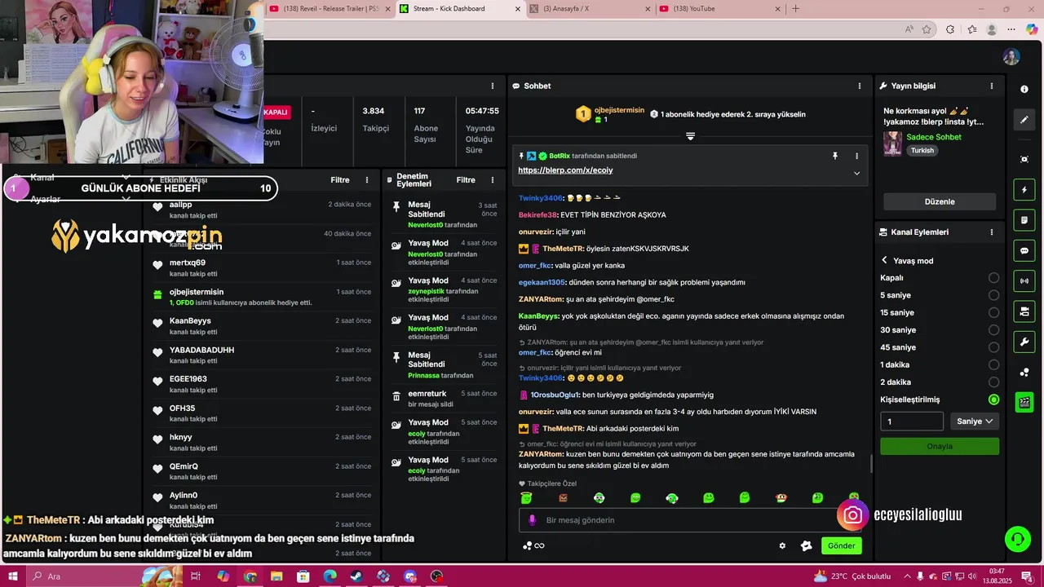Click Düzenle button in Yayın bilgisi

940,201
